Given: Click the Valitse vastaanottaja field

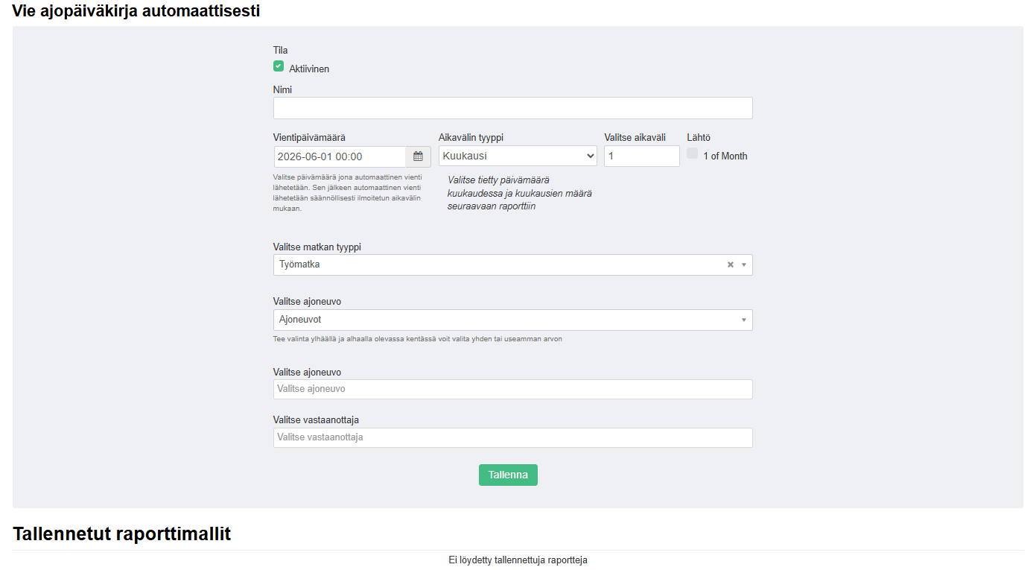Looking at the screenshot, I should 512,437.
